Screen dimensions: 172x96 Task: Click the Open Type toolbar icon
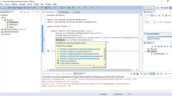point(34,8)
